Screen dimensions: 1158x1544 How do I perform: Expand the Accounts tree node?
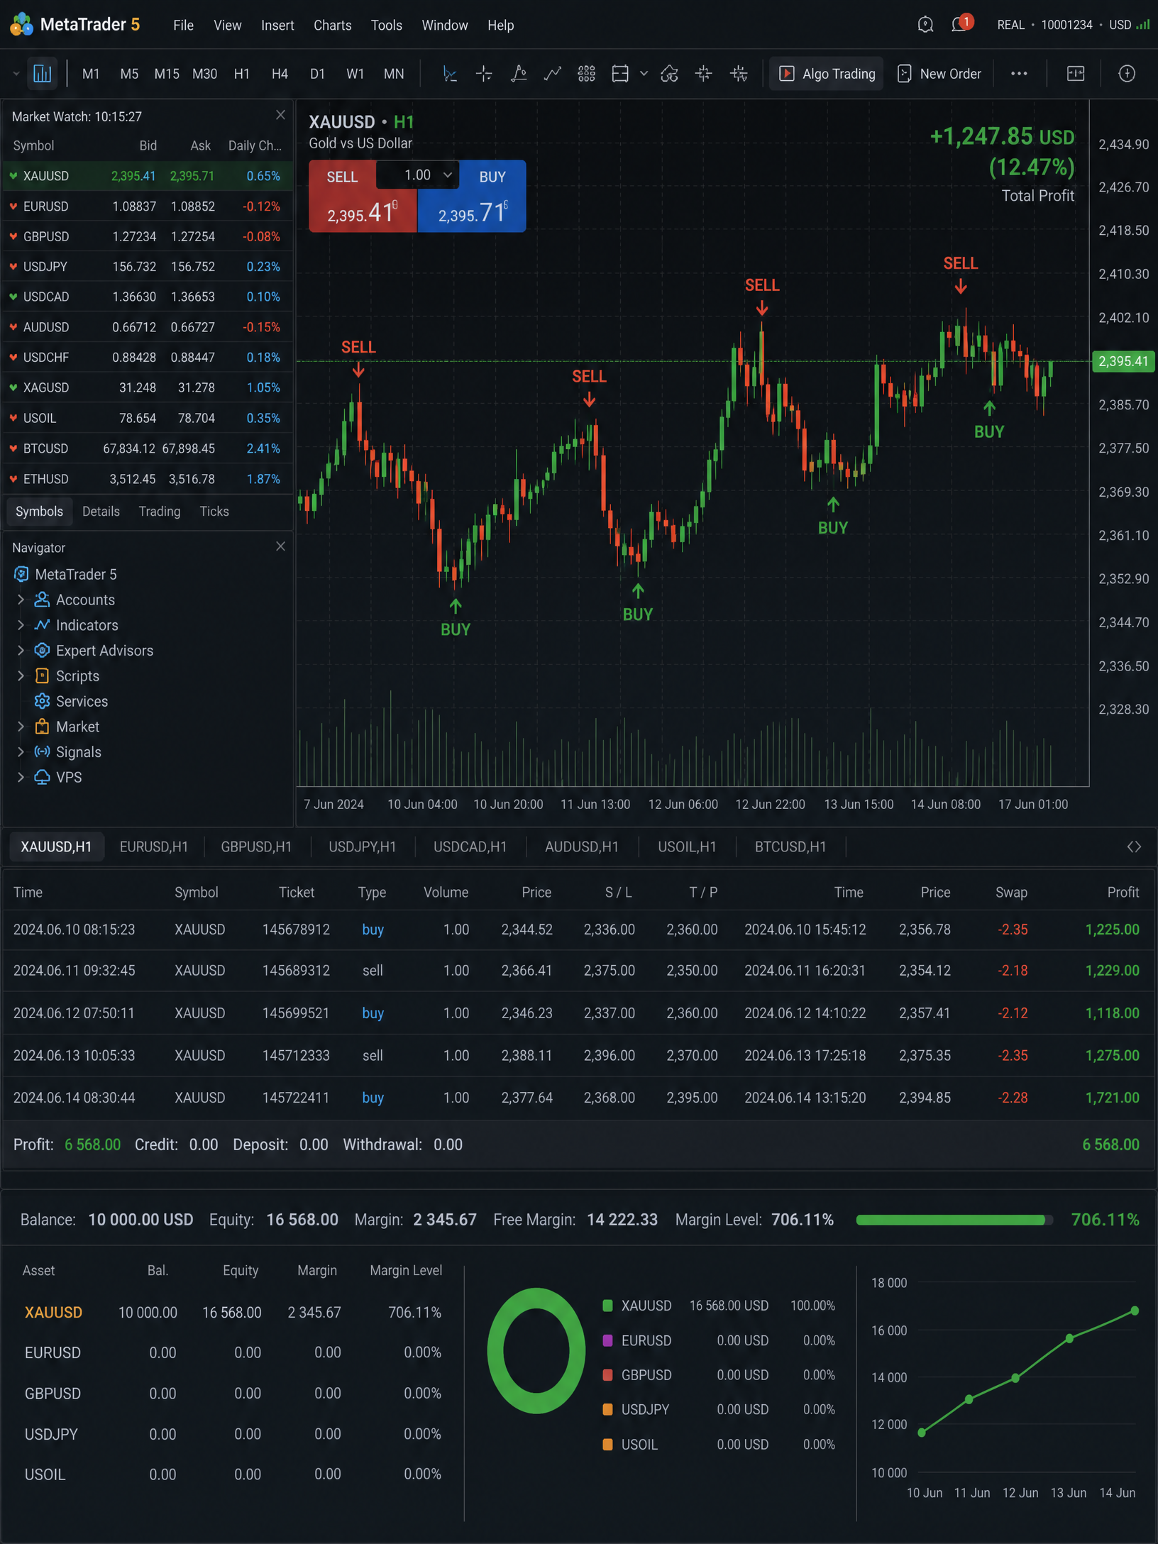click(21, 600)
